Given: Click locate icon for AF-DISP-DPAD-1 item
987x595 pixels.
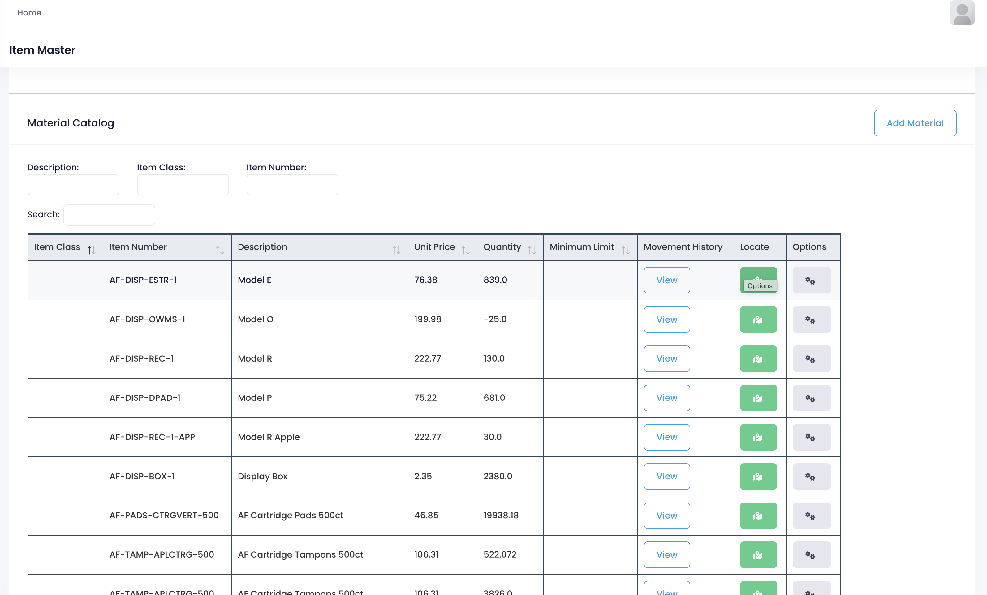Looking at the screenshot, I should click(758, 398).
